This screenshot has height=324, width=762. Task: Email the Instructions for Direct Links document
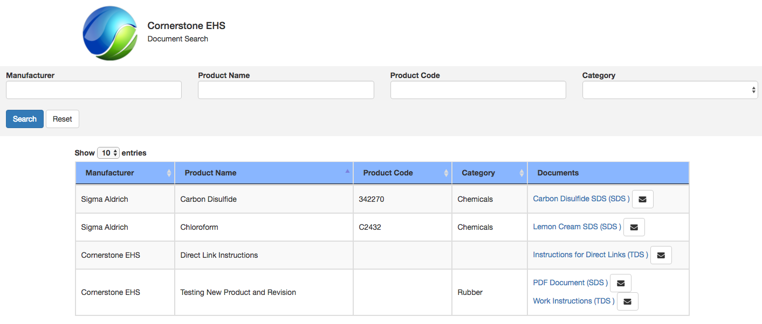point(661,255)
